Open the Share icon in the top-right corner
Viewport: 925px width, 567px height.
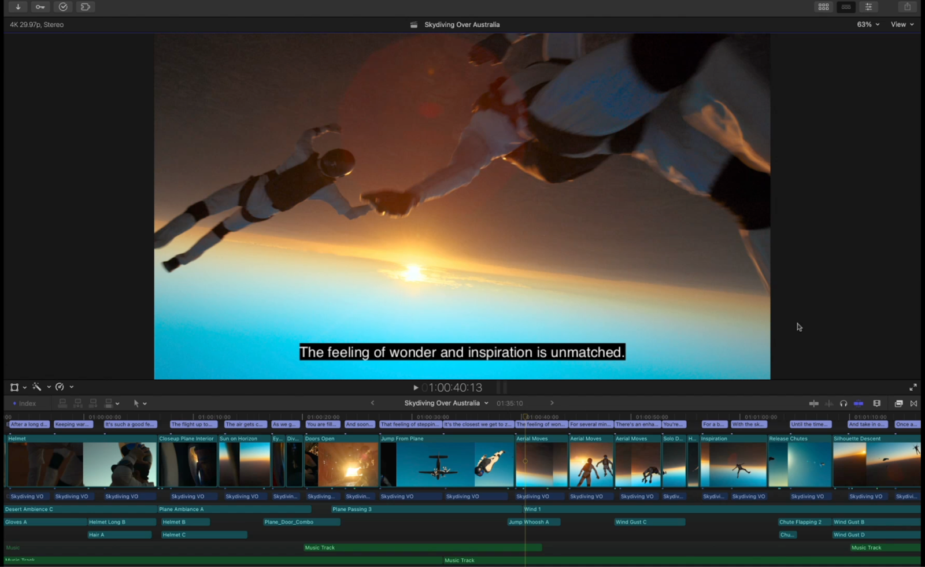point(906,6)
